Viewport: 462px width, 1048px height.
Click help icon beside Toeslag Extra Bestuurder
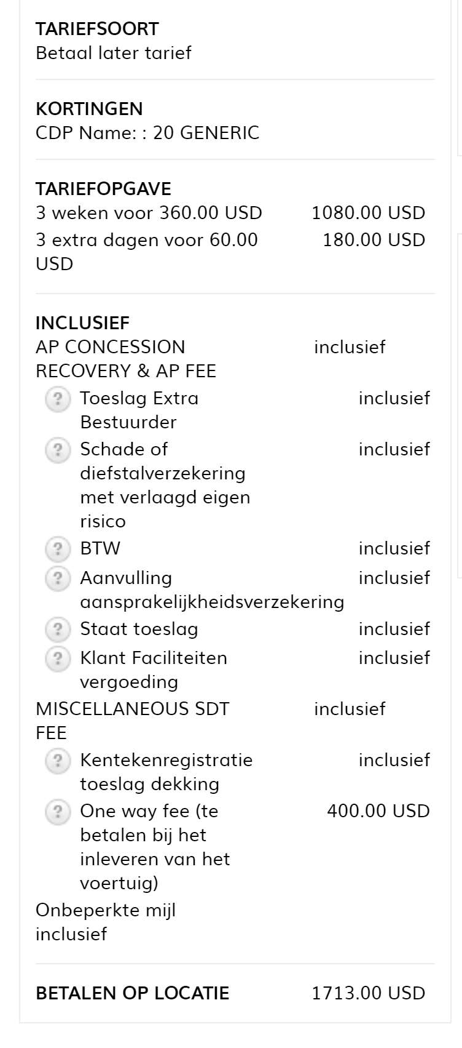[x=57, y=399]
